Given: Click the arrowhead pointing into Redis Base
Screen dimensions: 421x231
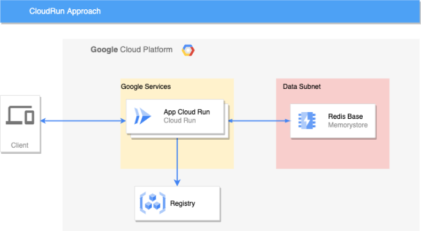Looking at the screenshot, I should pyautogui.click(x=287, y=121).
